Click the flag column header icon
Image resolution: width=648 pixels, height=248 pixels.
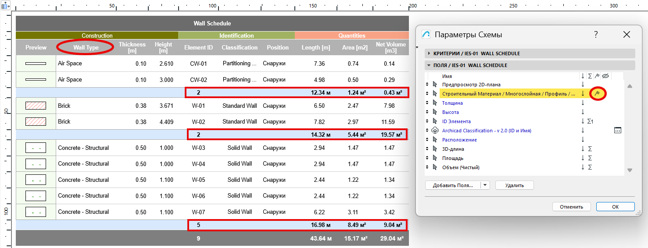tap(597, 76)
